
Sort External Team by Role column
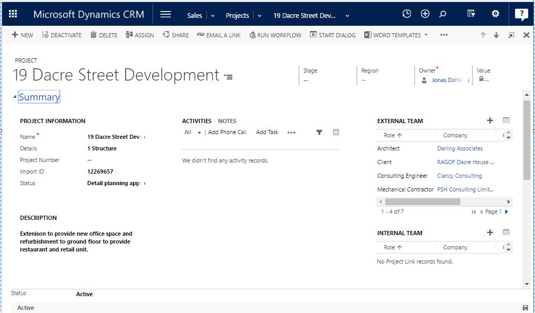(x=393, y=135)
